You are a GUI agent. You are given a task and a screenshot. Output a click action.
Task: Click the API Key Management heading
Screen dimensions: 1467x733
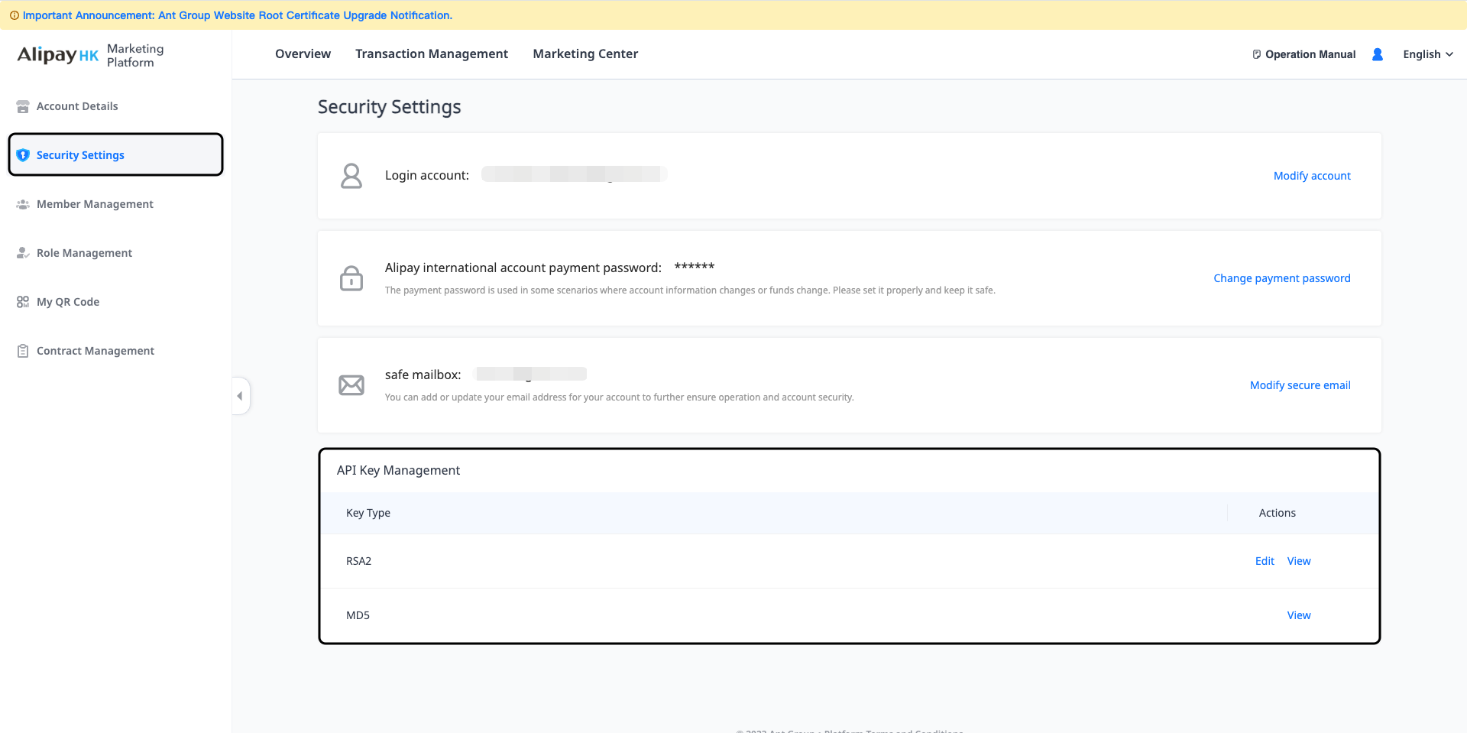(x=398, y=470)
